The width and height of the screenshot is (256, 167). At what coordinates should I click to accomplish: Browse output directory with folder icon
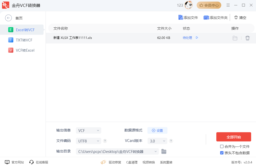[164, 151]
